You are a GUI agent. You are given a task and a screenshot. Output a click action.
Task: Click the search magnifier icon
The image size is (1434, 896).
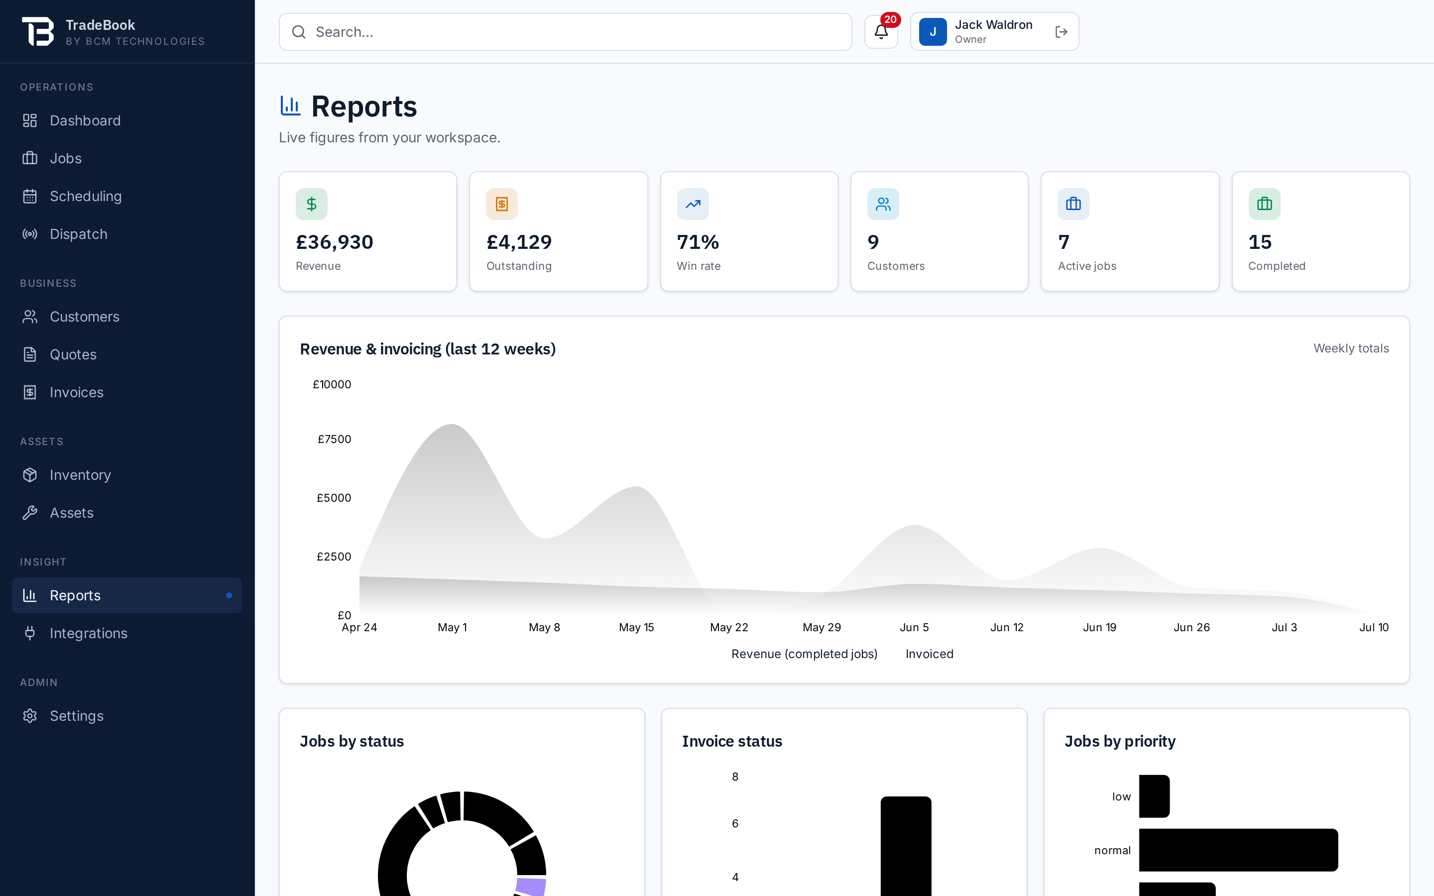click(x=299, y=32)
